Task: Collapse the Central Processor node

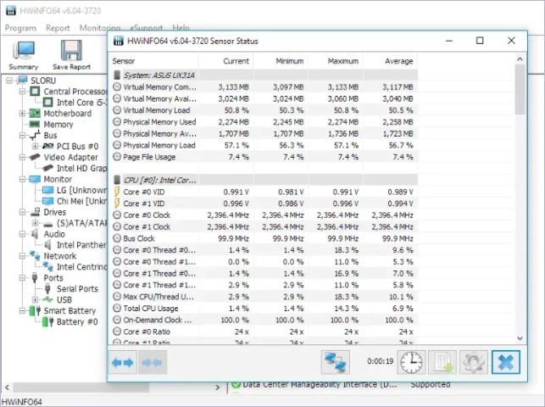Action: (x=22, y=92)
